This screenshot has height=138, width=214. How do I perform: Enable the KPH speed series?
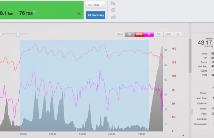[168, 34]
